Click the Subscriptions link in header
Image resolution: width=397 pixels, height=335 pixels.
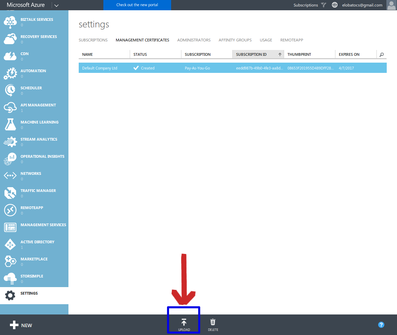click(306, 5)
